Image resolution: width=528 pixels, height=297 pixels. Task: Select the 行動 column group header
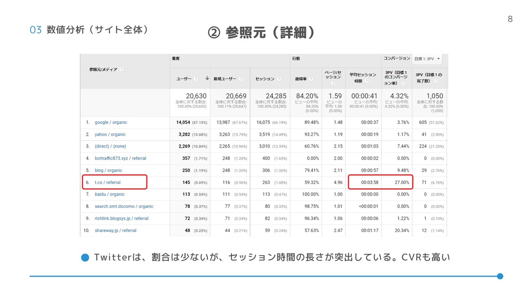click(296, 58)
